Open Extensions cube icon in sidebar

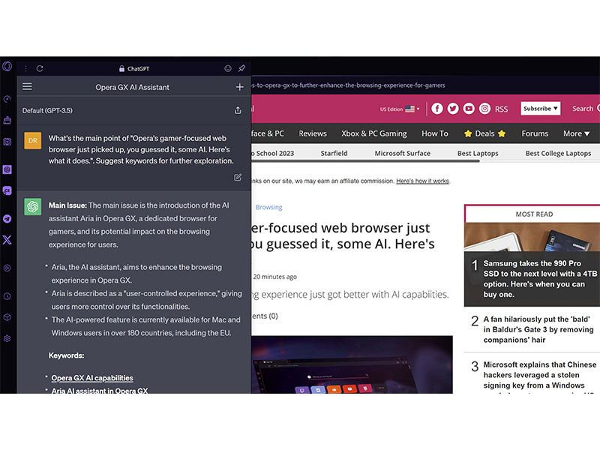7,317
